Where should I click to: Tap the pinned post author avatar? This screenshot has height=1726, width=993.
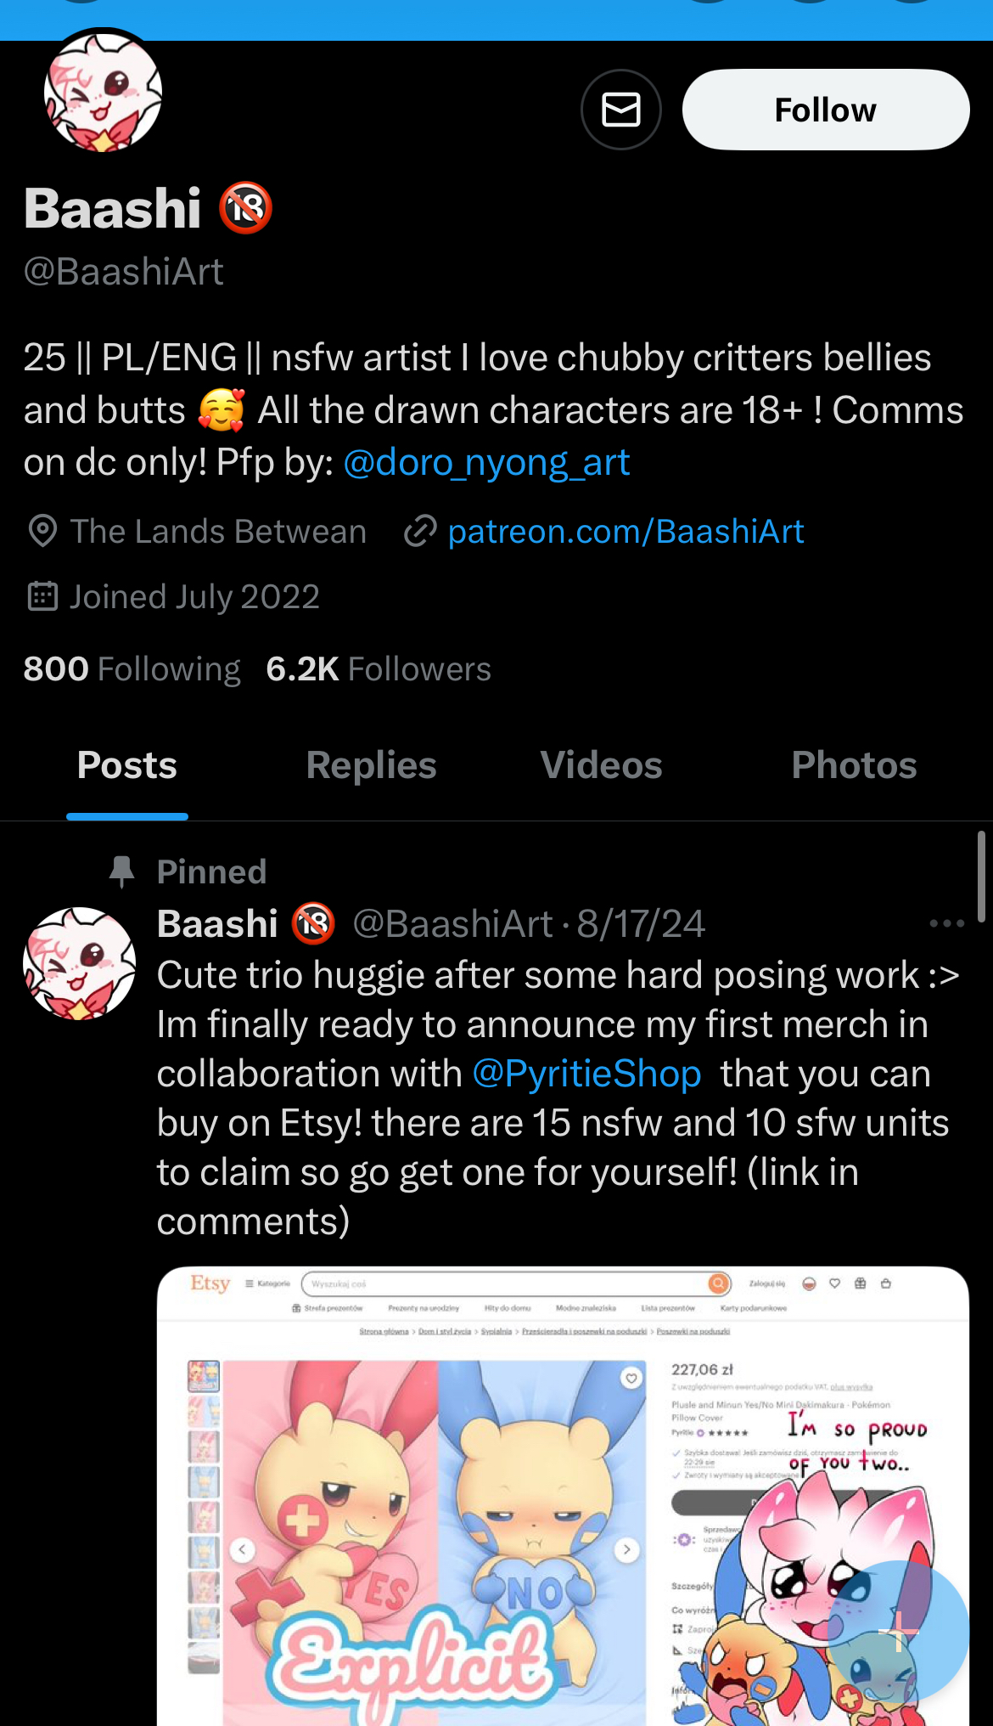point(79,963)
